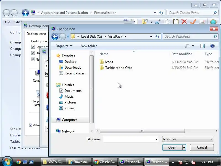
Task: Change view with the view icon
Action: point(187,46)
